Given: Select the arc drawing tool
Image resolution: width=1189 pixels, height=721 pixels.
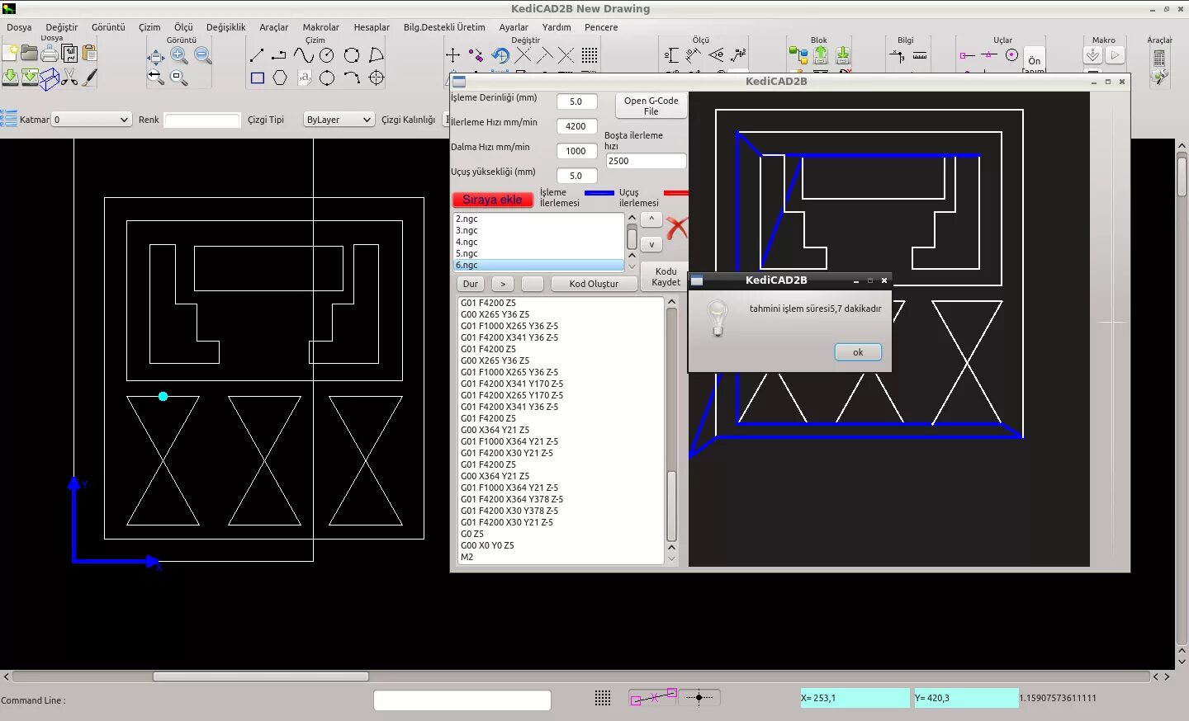Looking at the screenshot, I should point(352,78).
